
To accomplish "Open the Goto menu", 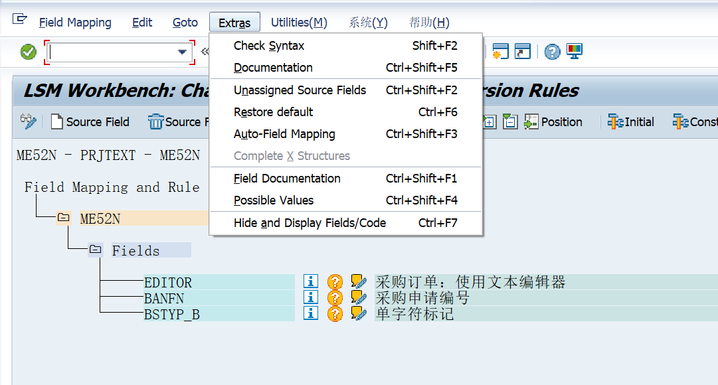I will (x=185, y=23).
